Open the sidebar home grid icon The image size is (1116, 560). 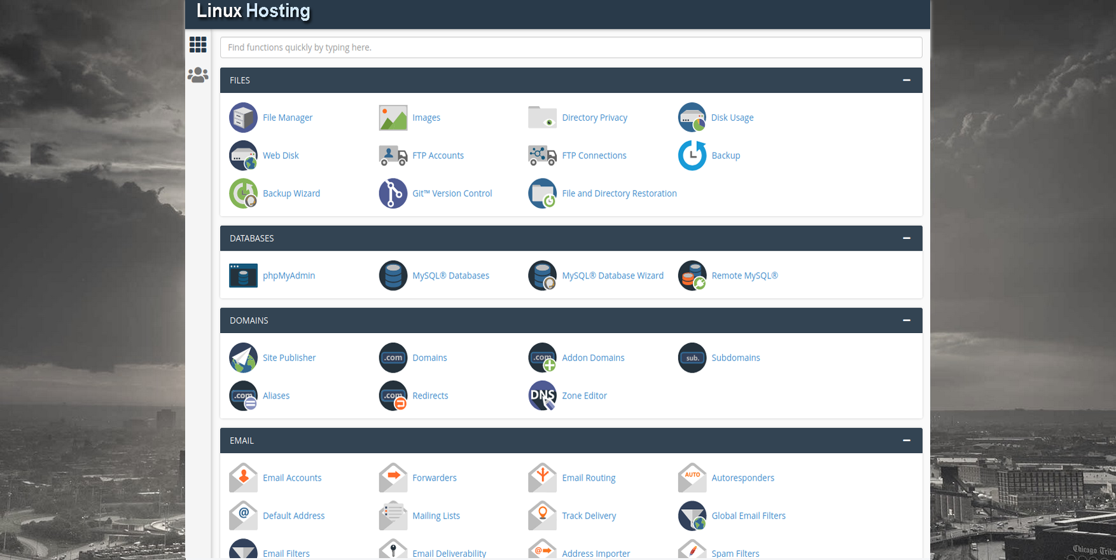[198, 44]
